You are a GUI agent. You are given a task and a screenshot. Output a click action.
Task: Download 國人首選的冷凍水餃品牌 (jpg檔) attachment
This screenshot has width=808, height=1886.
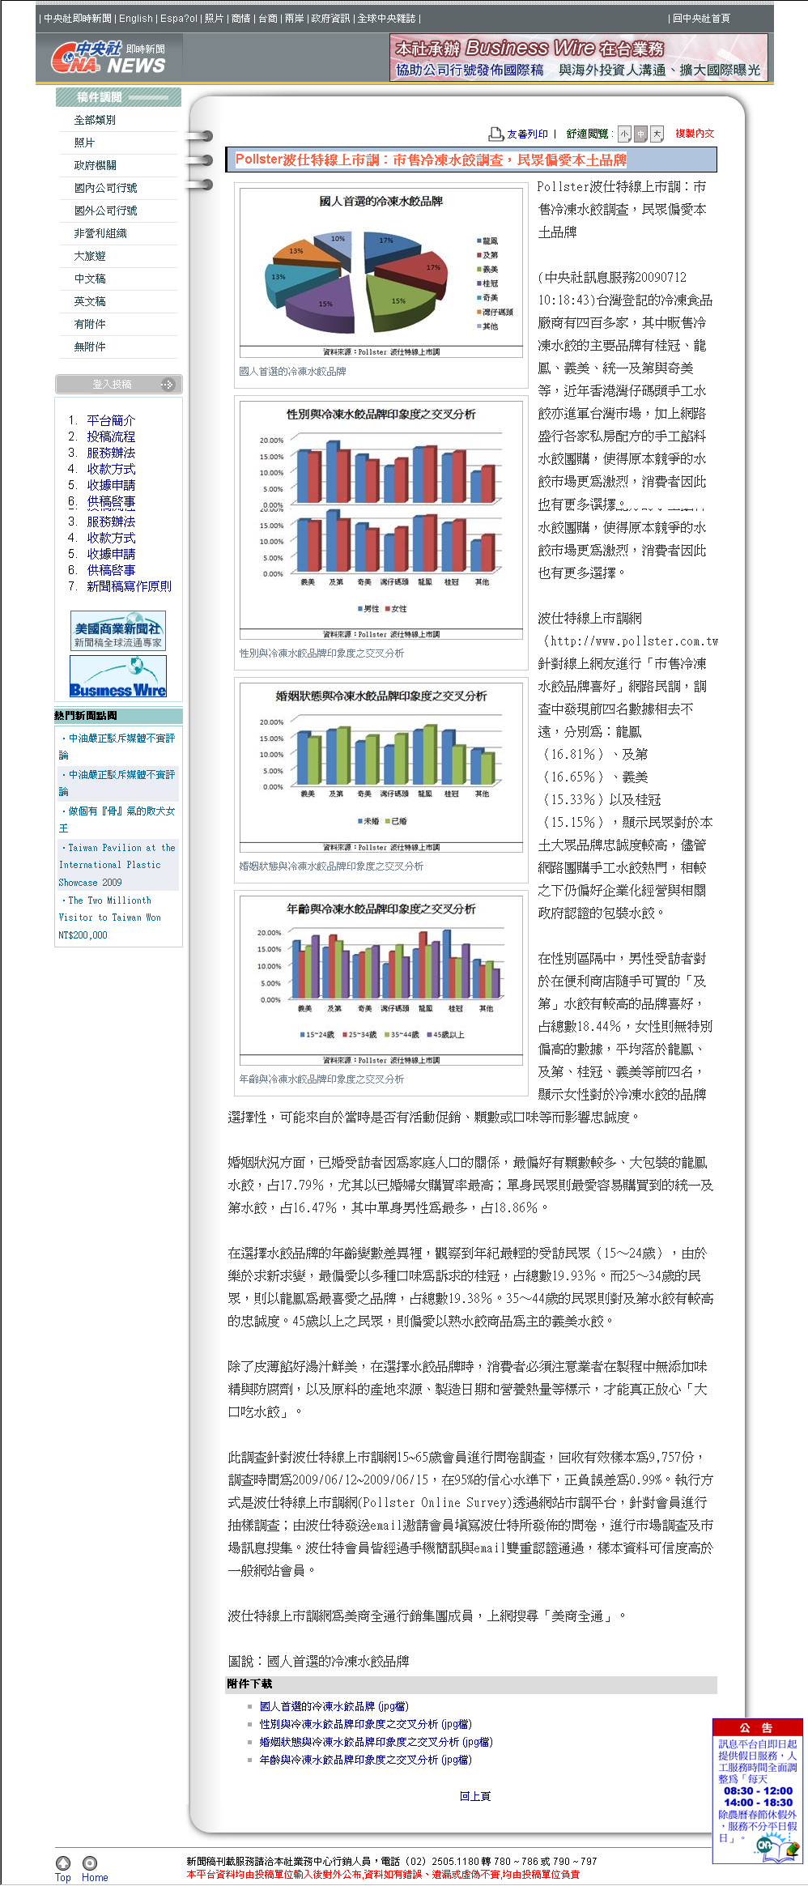(334, 1706)
